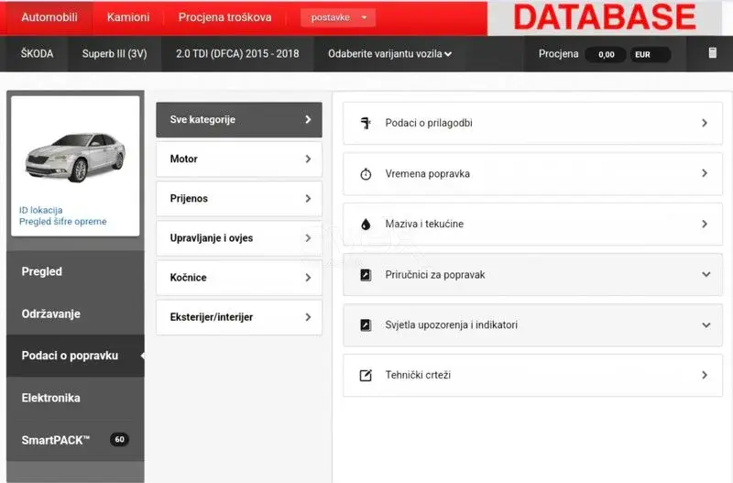
Task: Select Sve kategorije category
Action: click(239, 120)
